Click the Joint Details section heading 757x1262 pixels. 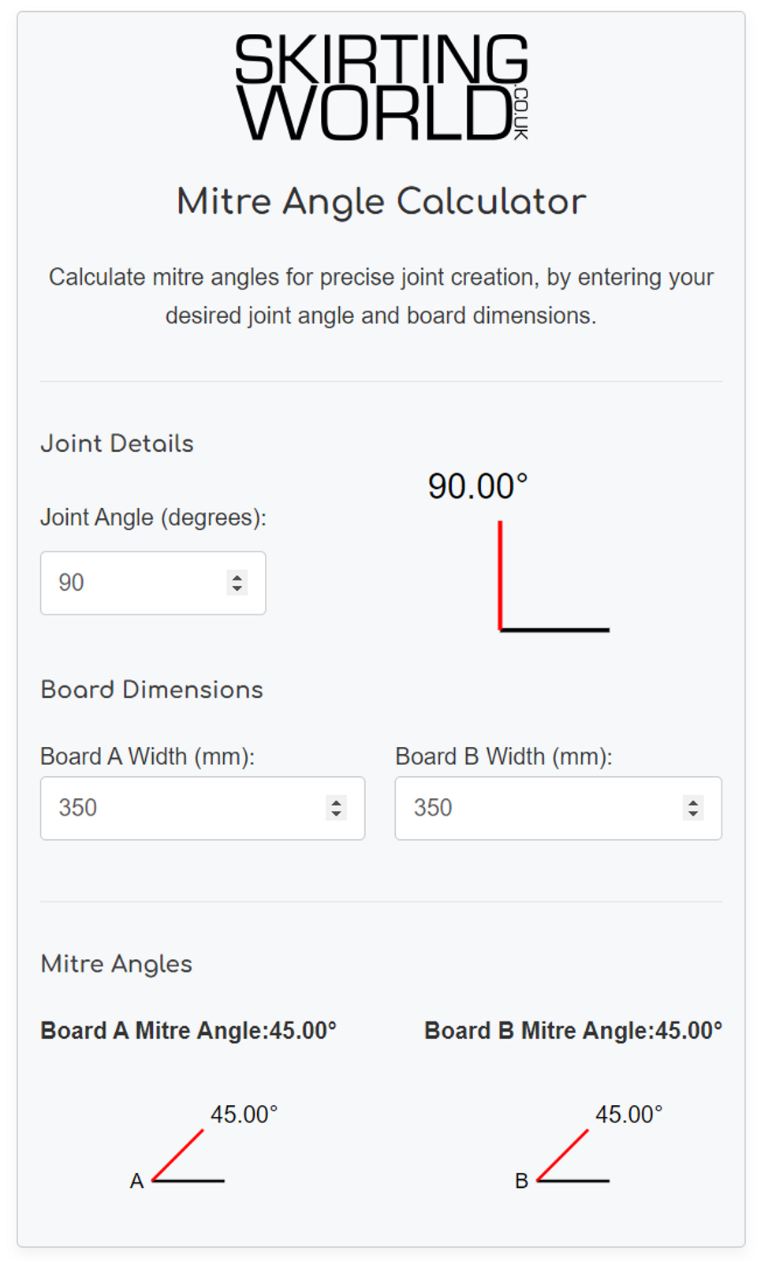click(117, 443)
